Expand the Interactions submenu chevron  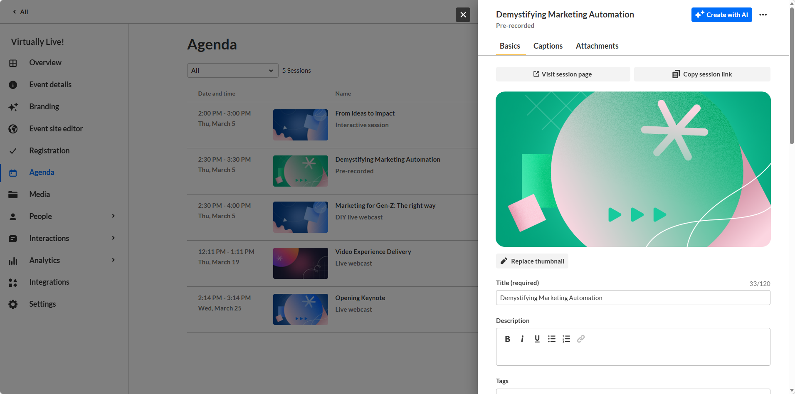pyautogui.click(x=114, y=238)
